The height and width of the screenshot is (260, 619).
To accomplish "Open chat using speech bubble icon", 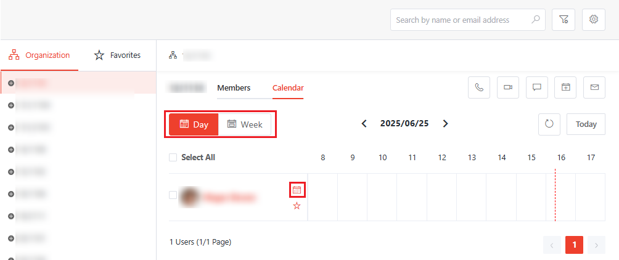I will 536,87.
